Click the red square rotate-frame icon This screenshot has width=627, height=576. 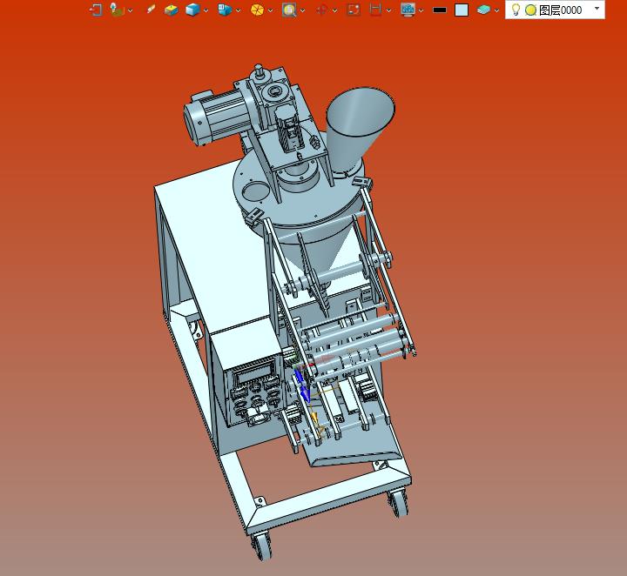[354, 10]
